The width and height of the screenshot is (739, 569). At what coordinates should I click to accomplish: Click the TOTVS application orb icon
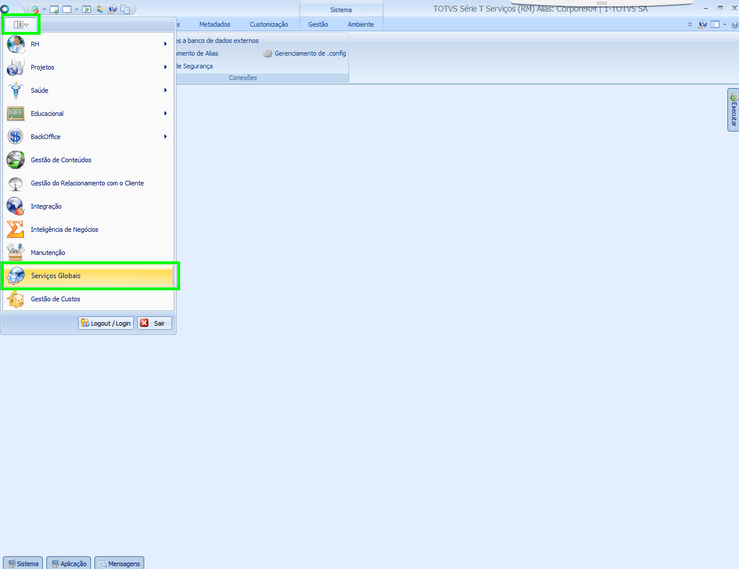click(x=5, y=9)
